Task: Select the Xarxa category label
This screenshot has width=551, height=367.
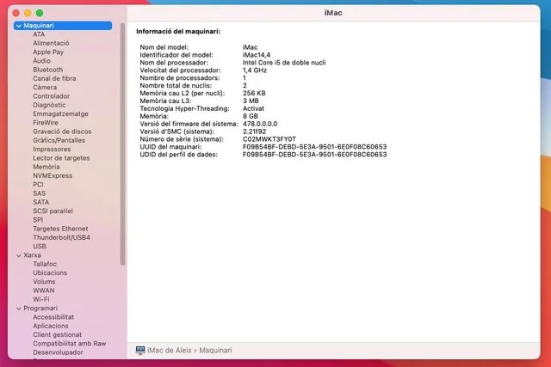Action: (32, 255)
